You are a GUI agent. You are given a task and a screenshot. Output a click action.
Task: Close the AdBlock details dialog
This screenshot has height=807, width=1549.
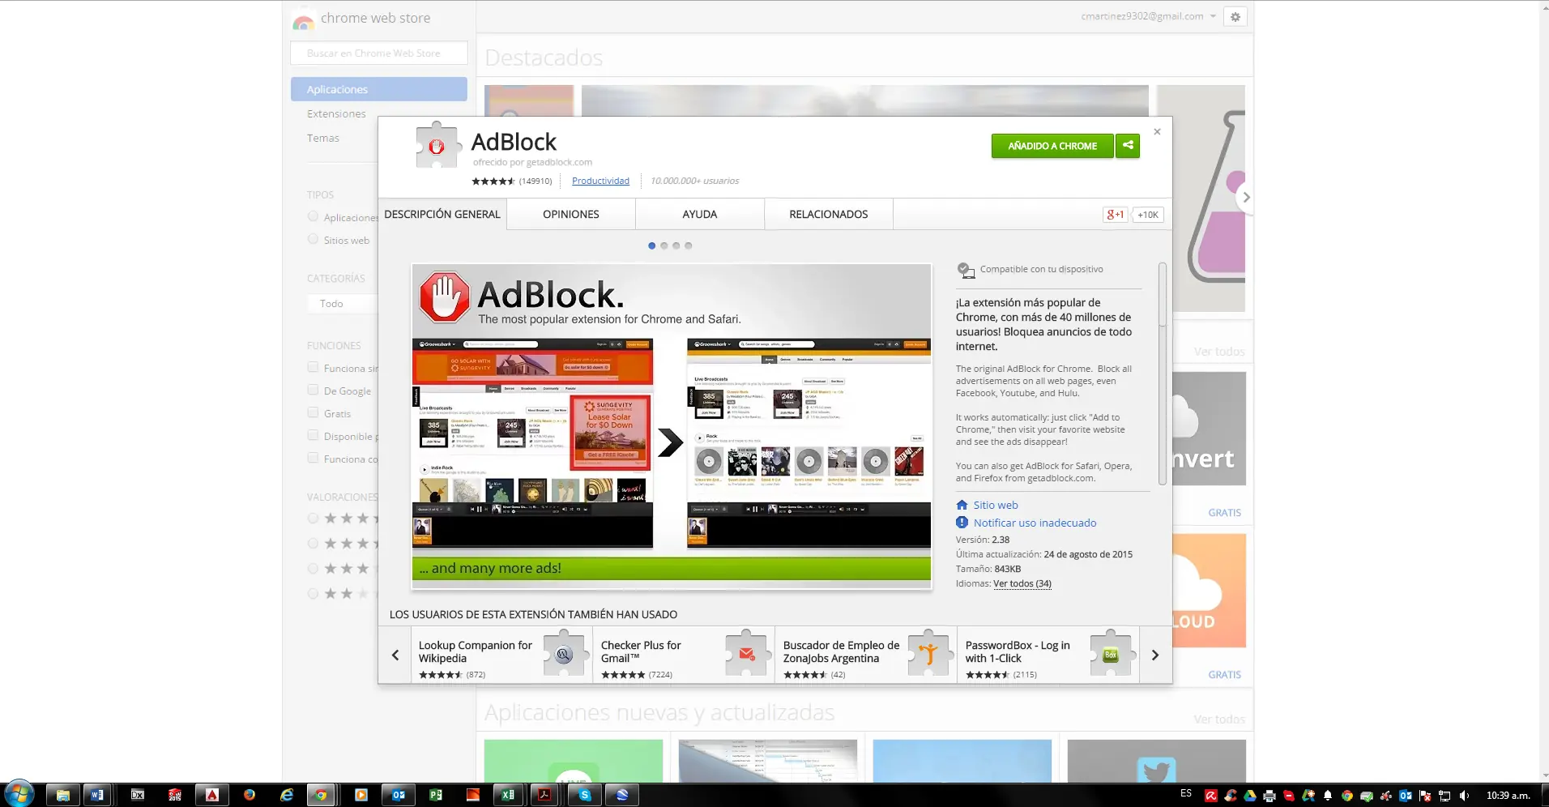tap(1157, 131)
